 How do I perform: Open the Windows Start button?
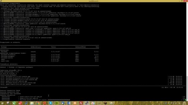coord(2,103)
